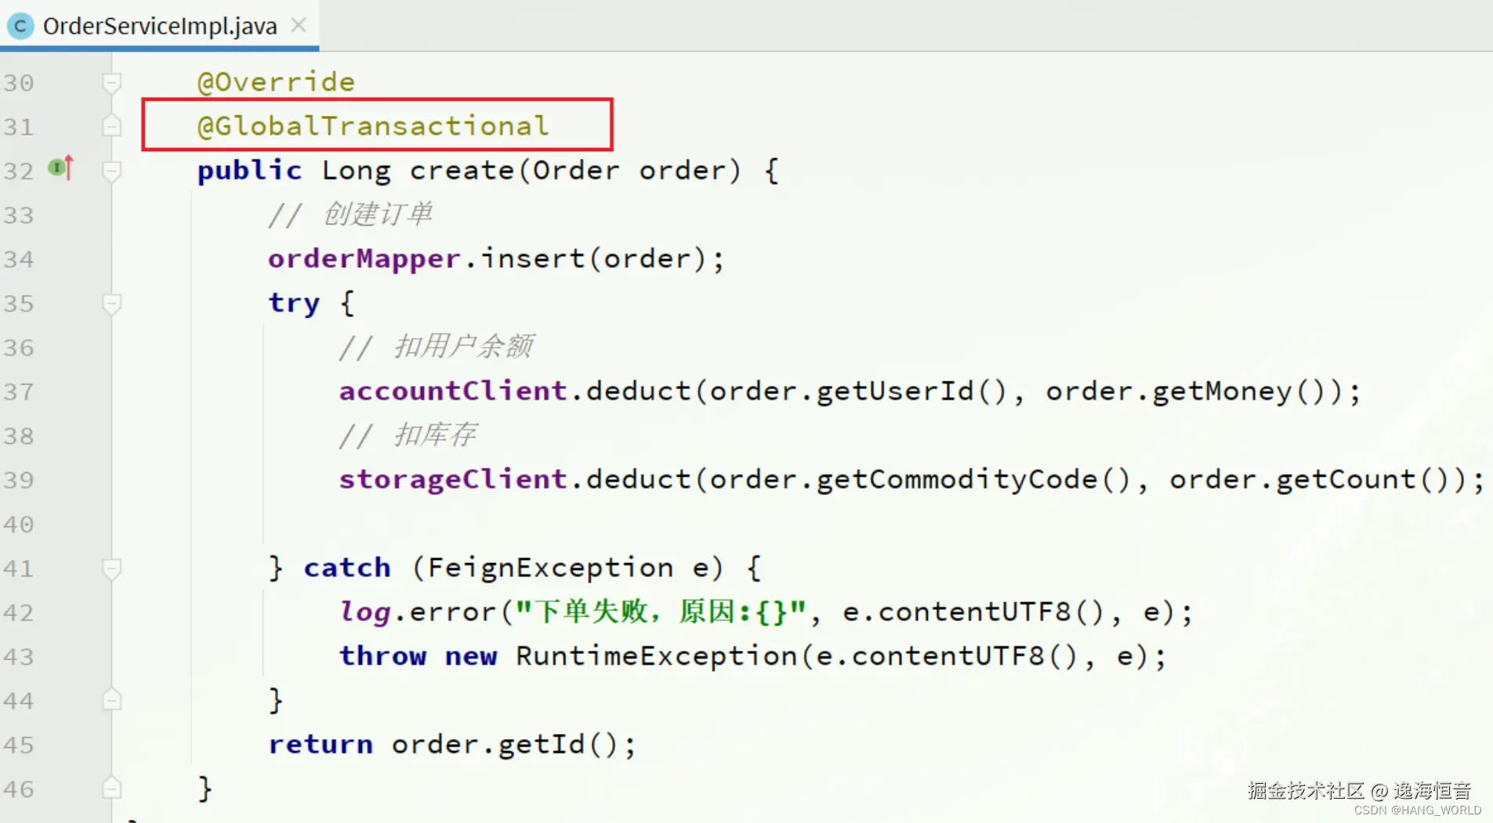Click order.getUserId() on line 37
The height and width of the screenshot is (823, 1493).
pyautogui.click(x=858, y=391)
